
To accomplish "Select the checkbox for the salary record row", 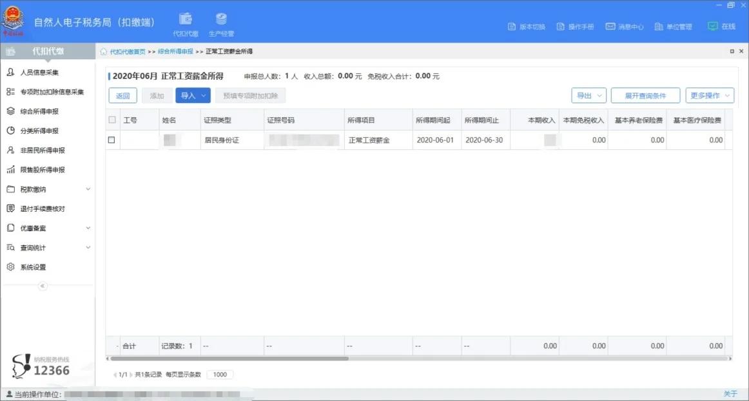I will [x=112, y=140].
